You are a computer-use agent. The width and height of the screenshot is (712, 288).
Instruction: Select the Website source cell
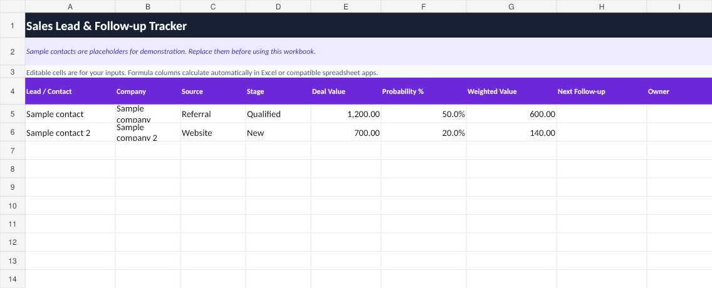click(x=213, y=133)
